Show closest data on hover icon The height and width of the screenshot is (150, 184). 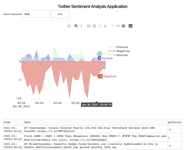point(118,26)
